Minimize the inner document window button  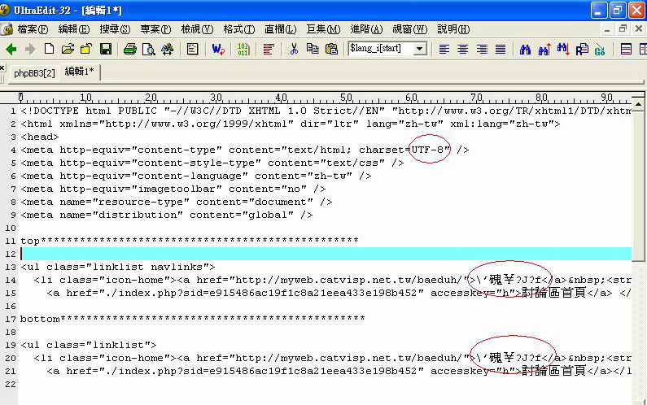(606, 28)
